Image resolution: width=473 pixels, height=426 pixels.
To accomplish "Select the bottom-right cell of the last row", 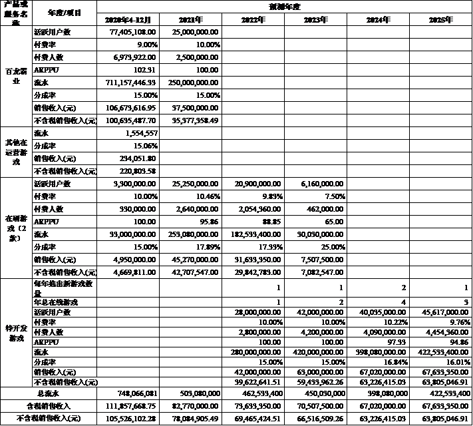I will pos(440,417).
